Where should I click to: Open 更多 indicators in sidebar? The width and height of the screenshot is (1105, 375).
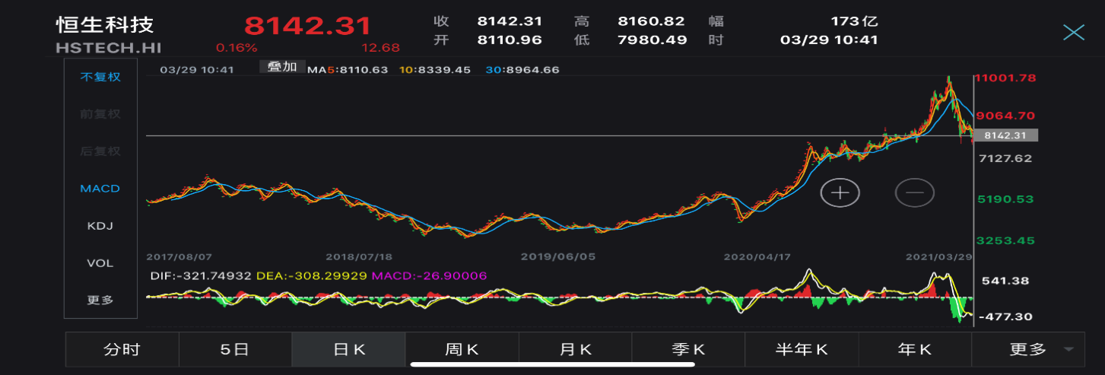[100, 300]
